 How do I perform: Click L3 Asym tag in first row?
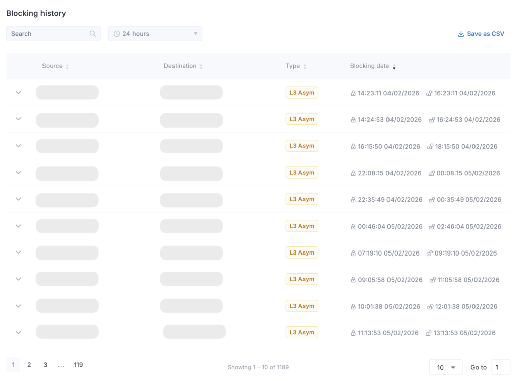[301, 93]
